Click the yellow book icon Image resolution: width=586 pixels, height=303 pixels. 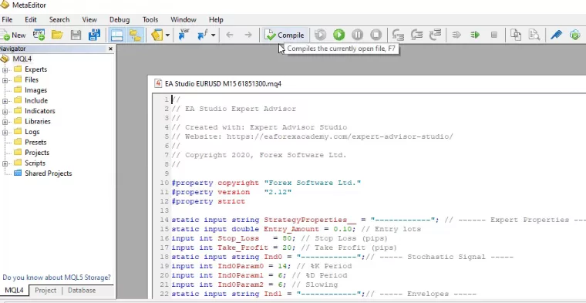point(157,35)
